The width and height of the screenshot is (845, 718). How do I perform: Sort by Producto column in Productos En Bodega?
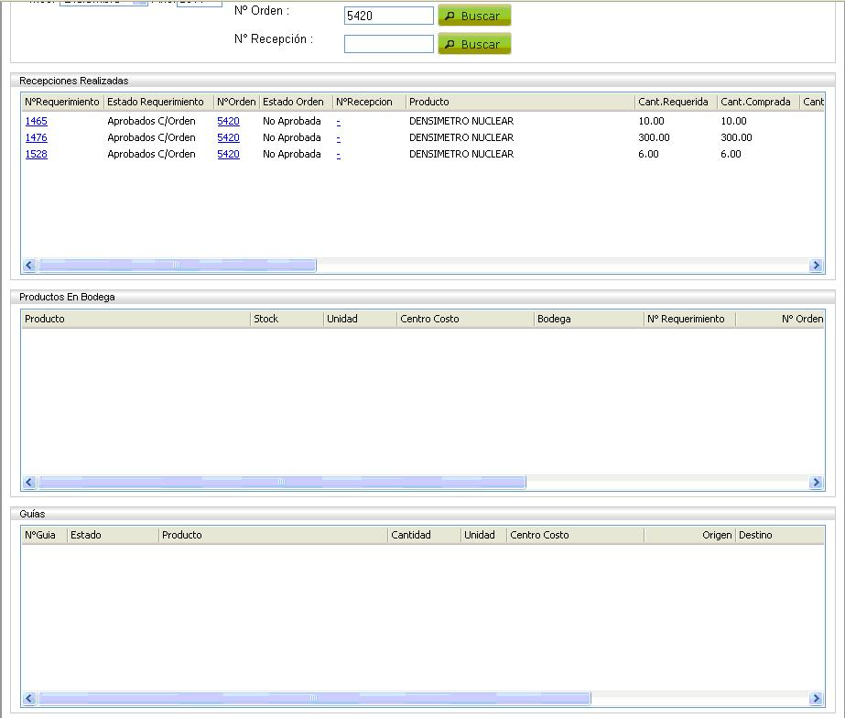135,319
